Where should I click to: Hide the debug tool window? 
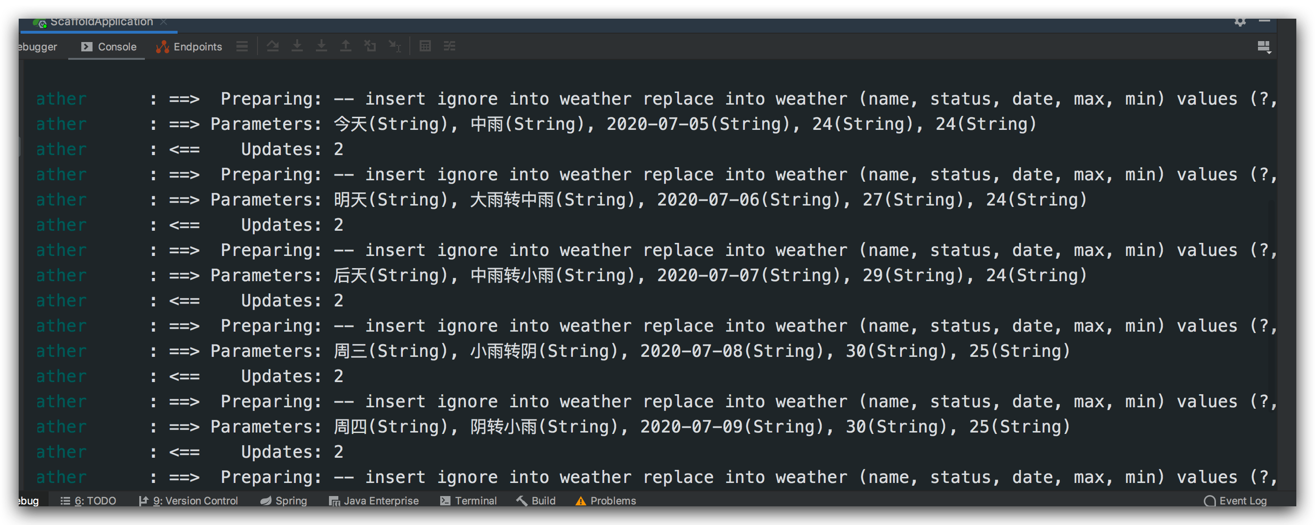(x=1264, y=21)
